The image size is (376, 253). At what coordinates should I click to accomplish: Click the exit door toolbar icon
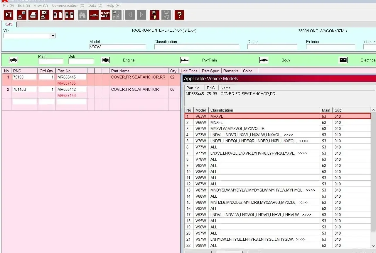pos(9,15)
